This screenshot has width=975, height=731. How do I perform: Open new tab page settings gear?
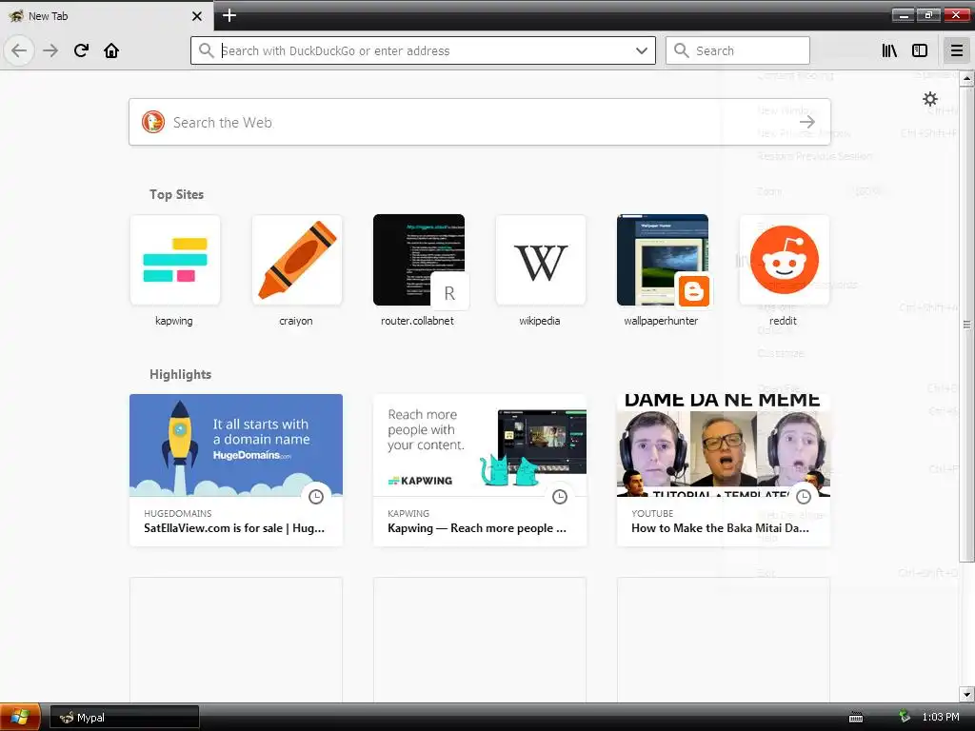(x=929, y=99)
